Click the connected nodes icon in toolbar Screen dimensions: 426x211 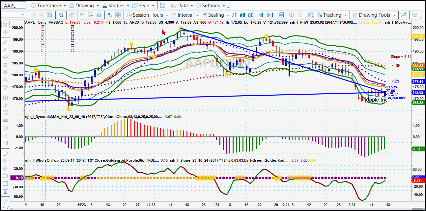click(98, 15)
